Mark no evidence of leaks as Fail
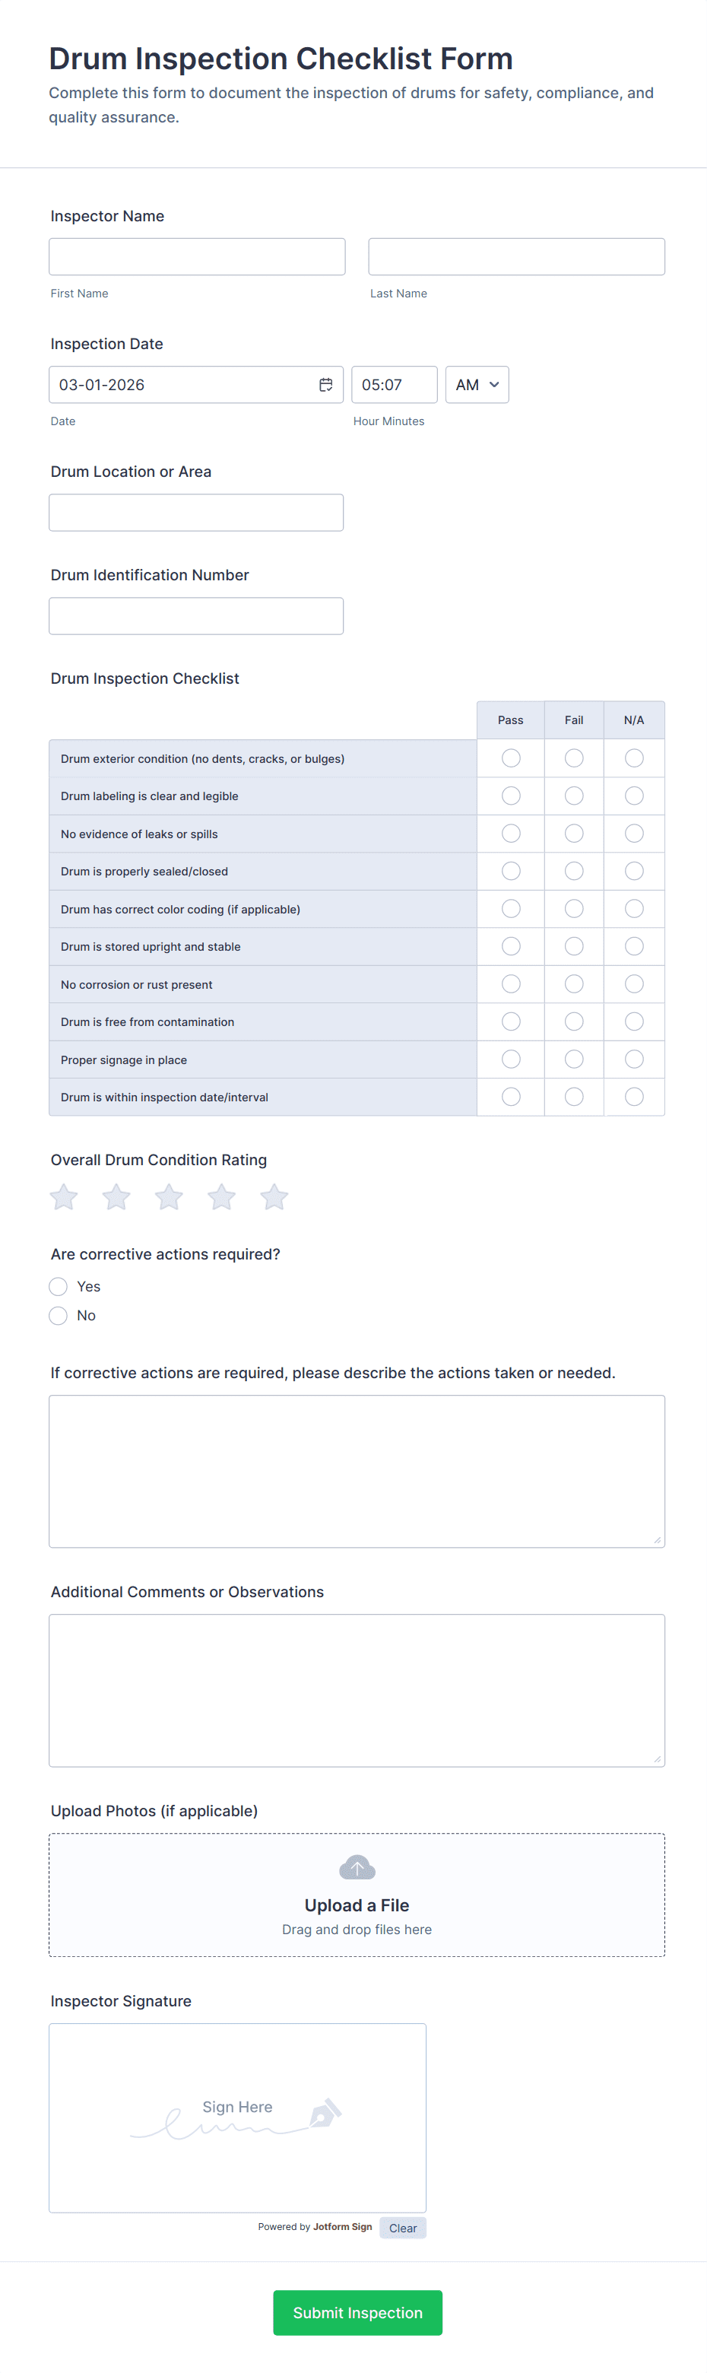 pyautogui.click(x=573, y=834)
